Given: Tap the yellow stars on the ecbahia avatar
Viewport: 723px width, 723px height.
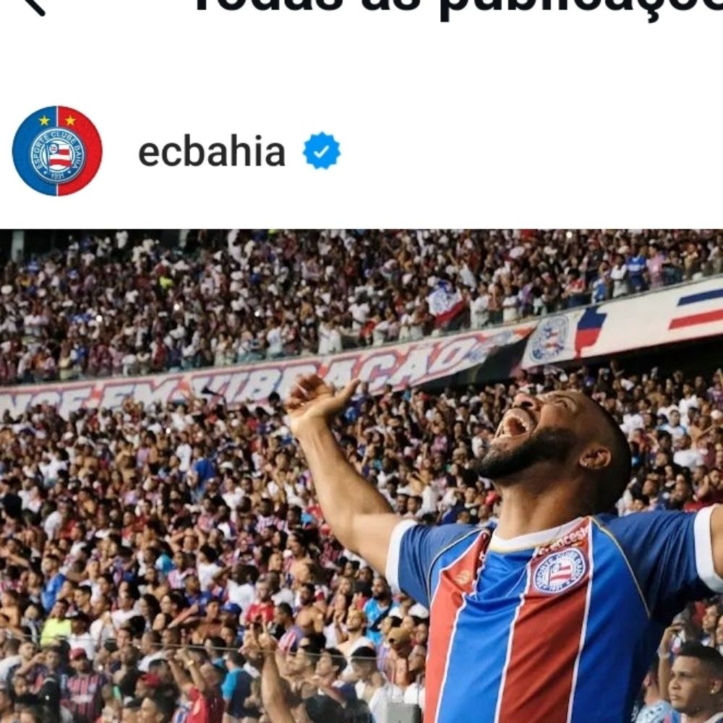Looking at the screenshot, I should pos(57,121).
